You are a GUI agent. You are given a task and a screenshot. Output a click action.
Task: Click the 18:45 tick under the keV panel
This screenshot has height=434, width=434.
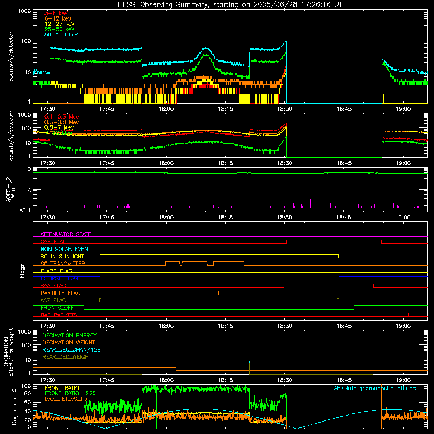pyautogui.click(x=344, y=109)
